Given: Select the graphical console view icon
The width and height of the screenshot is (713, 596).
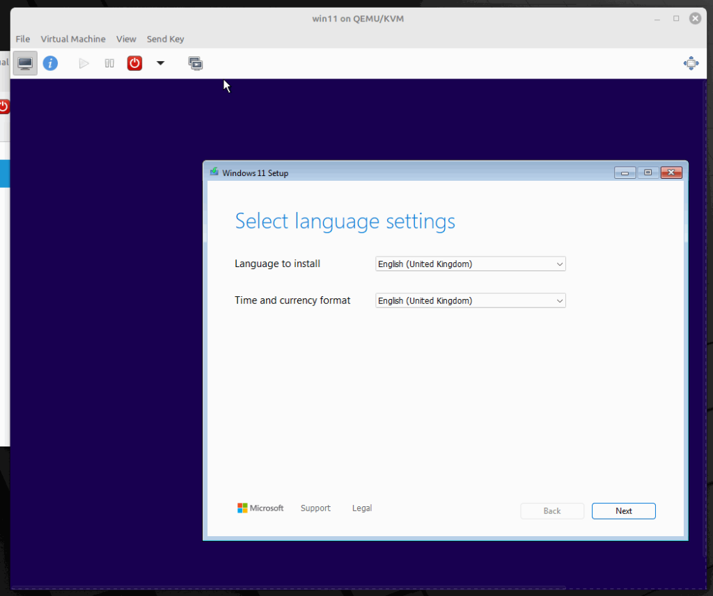Looking at the screenshot, I should point(25,63).
